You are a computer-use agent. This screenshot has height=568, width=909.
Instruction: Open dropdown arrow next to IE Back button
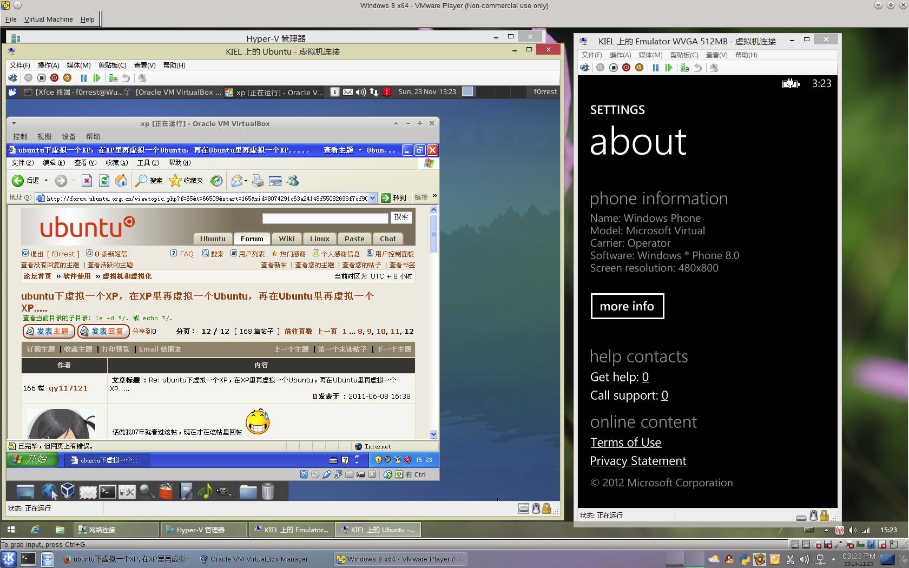click(x=46, y=181)
